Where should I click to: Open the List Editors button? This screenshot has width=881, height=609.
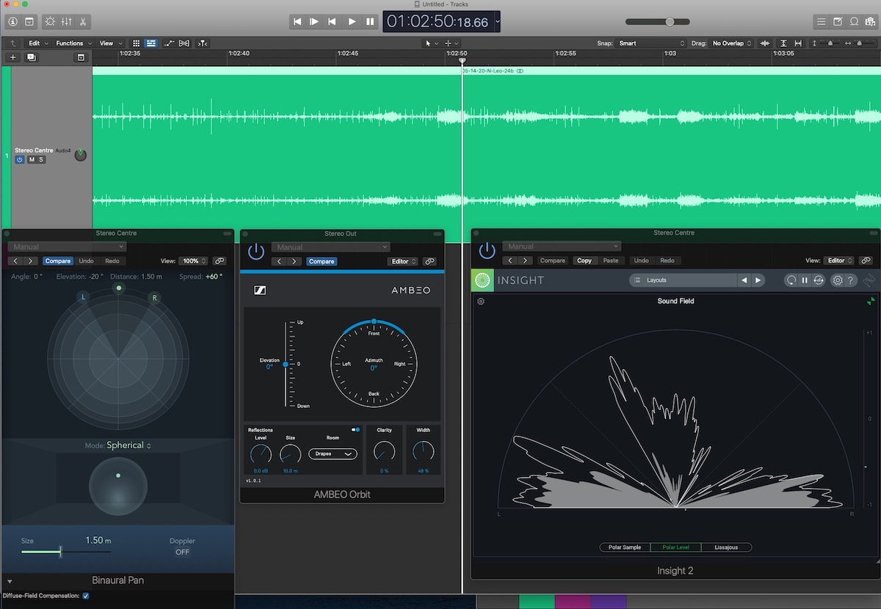(822, 22)
